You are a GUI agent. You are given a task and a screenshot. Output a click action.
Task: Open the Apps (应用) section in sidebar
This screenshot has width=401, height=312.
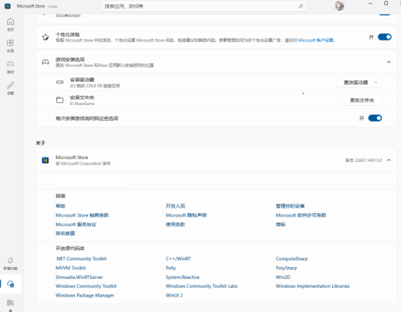[x=10, y=46]
